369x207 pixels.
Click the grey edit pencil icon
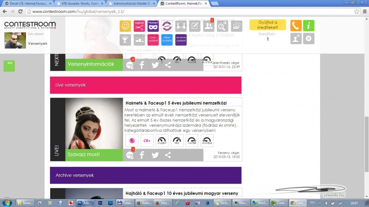195,26
